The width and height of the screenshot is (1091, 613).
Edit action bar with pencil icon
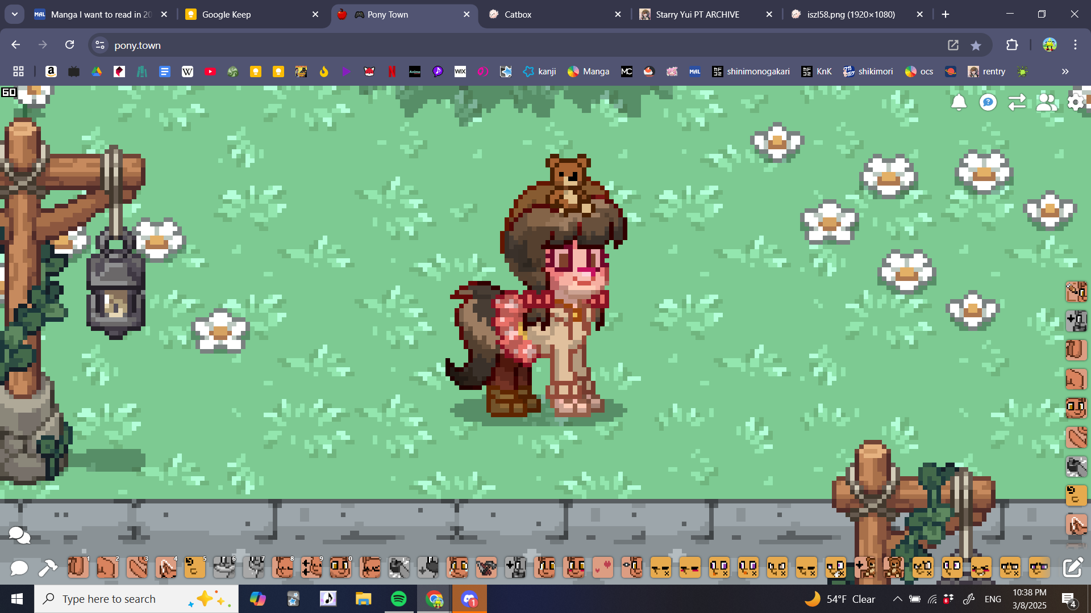coord(1072,568)
